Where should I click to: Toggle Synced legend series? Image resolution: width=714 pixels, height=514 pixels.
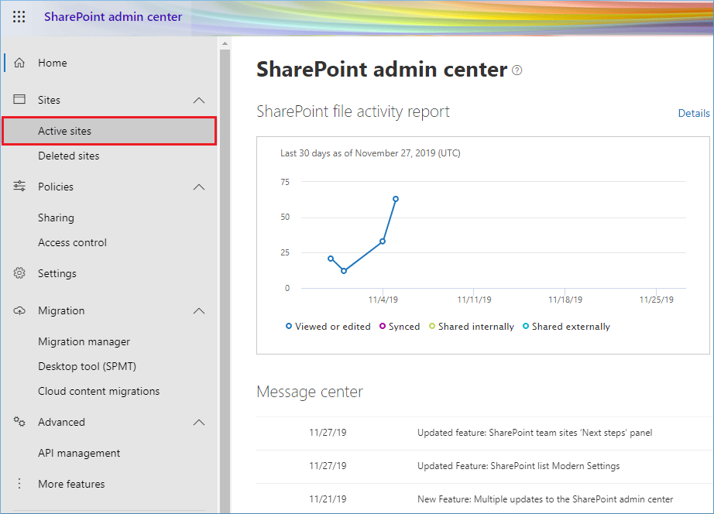point(400,327)
